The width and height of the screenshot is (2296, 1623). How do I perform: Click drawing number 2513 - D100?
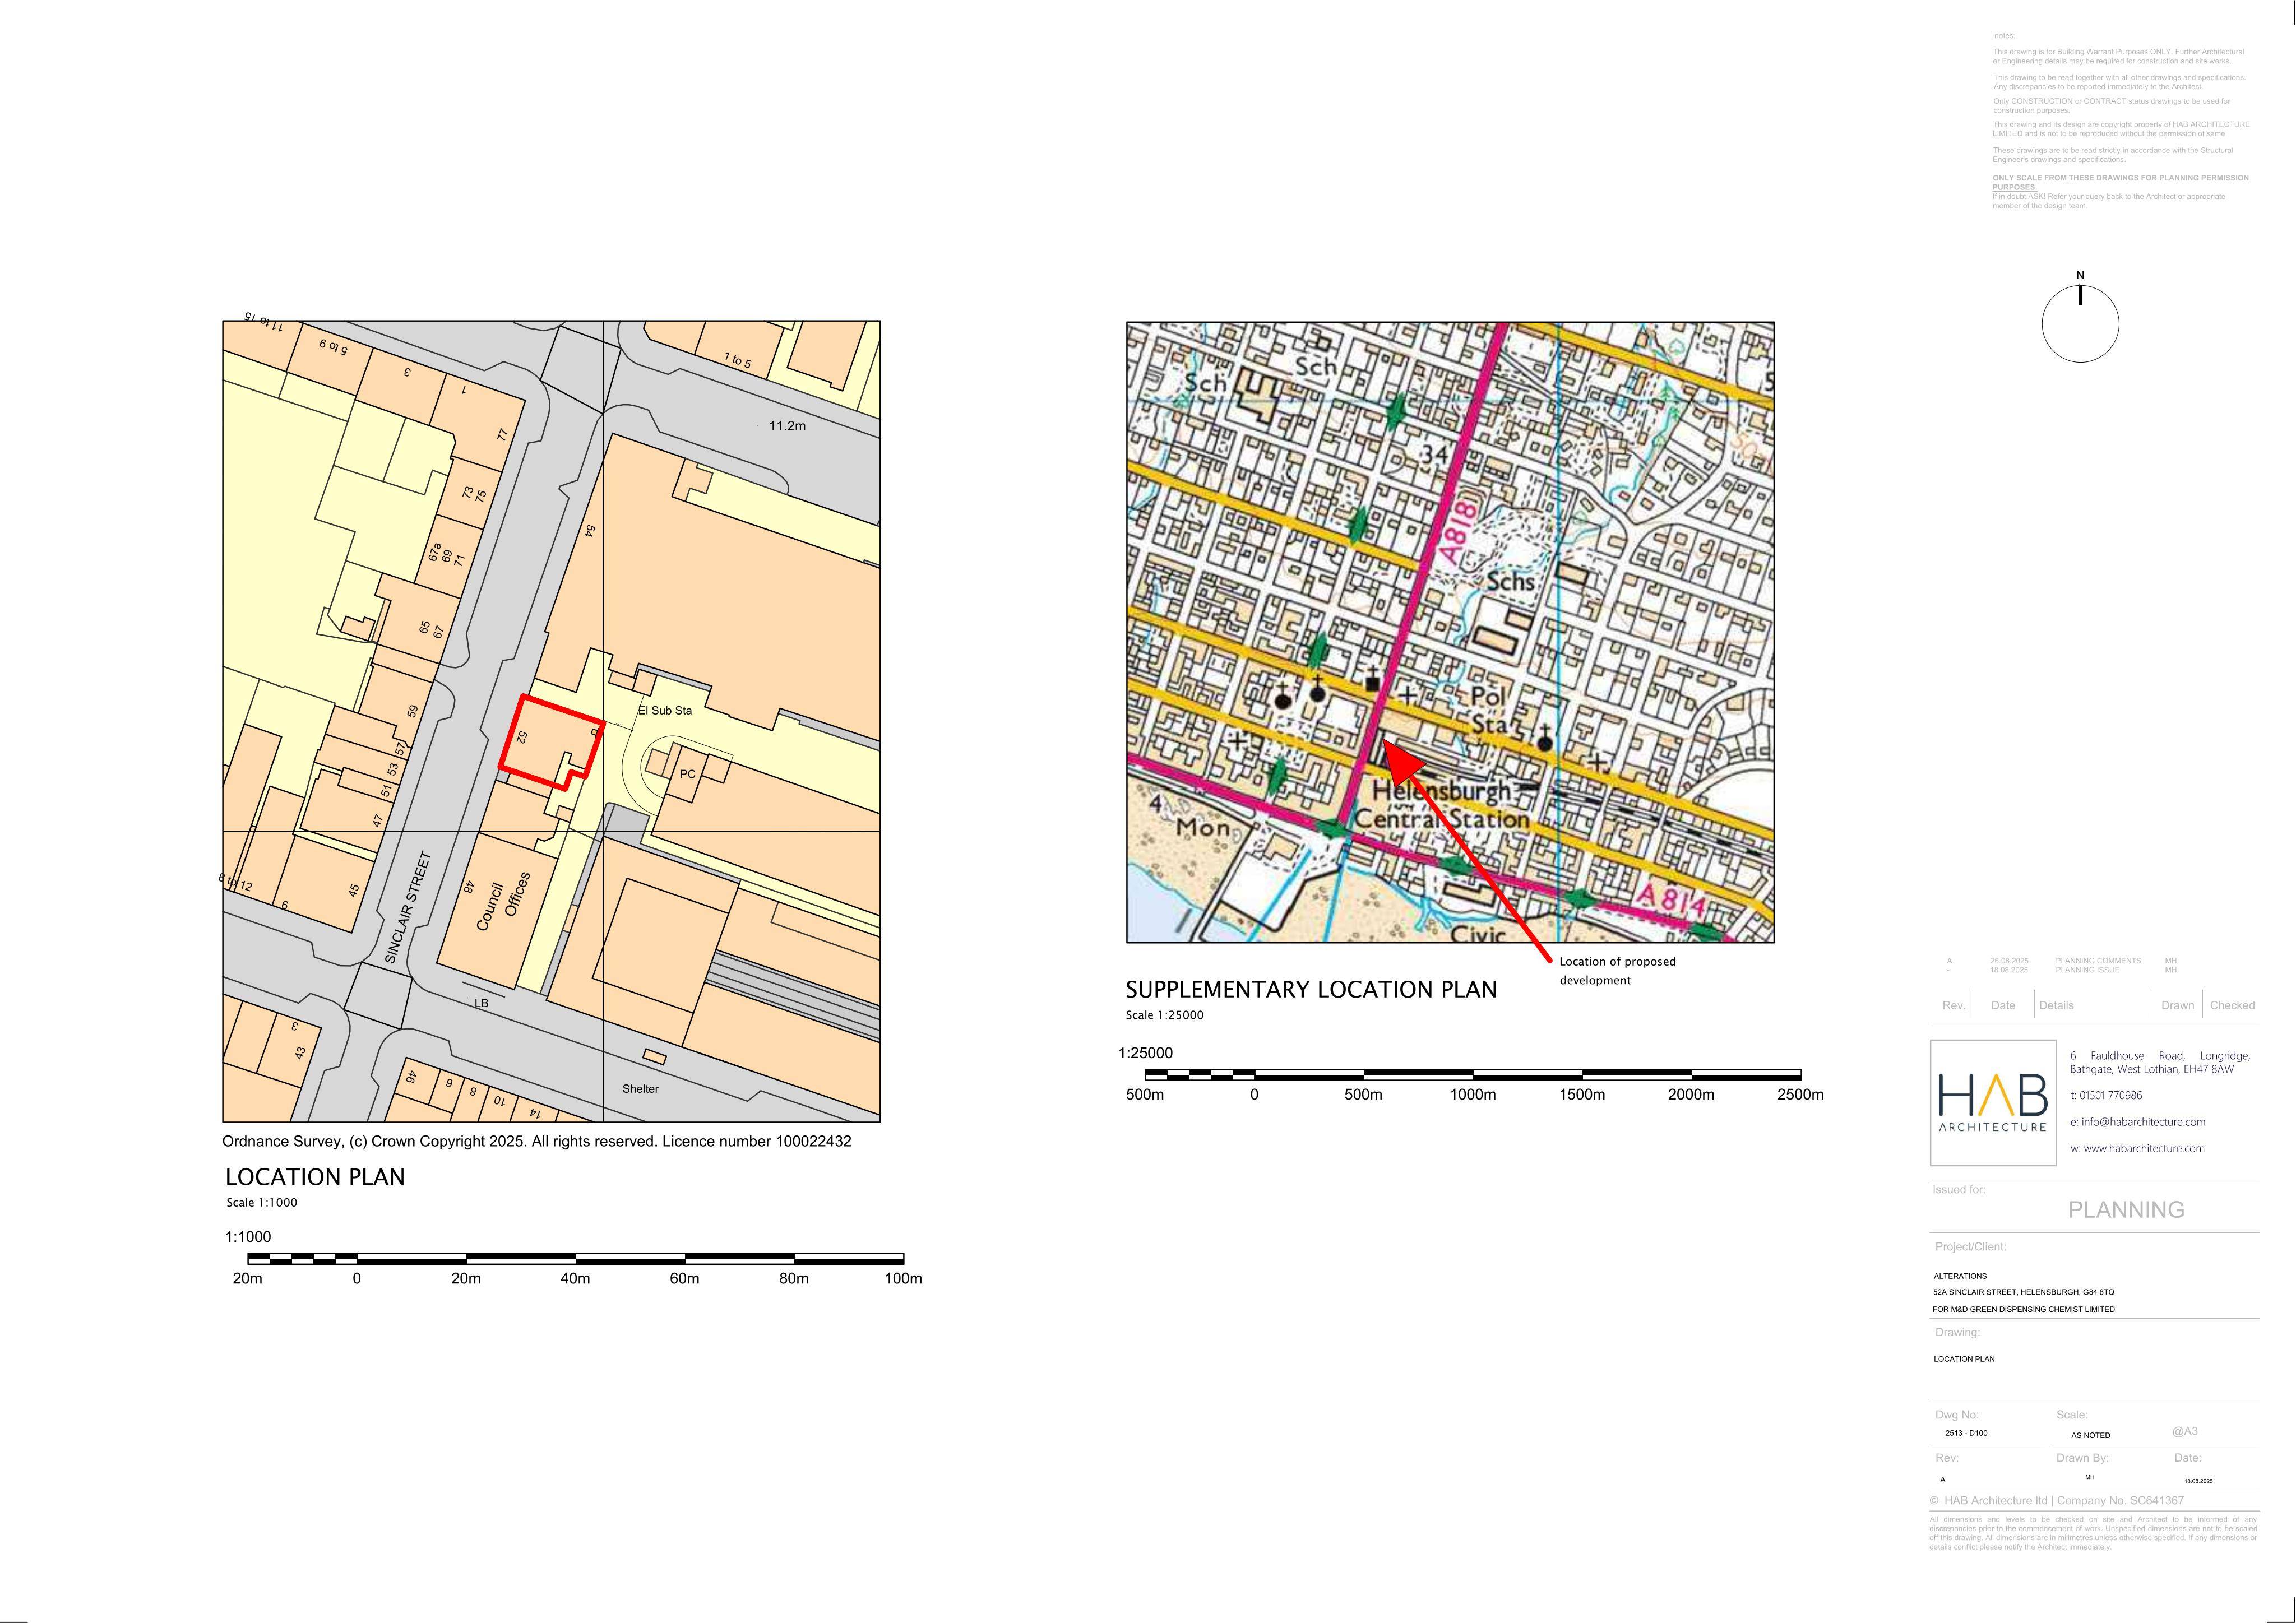[x=1966, y=1434]
